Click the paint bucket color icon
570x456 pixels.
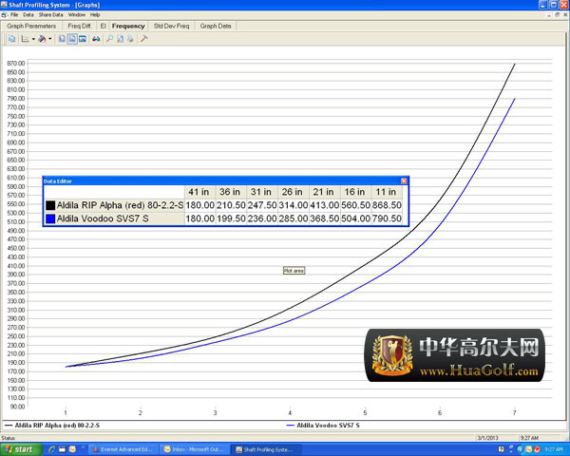[x=42, y=39]
